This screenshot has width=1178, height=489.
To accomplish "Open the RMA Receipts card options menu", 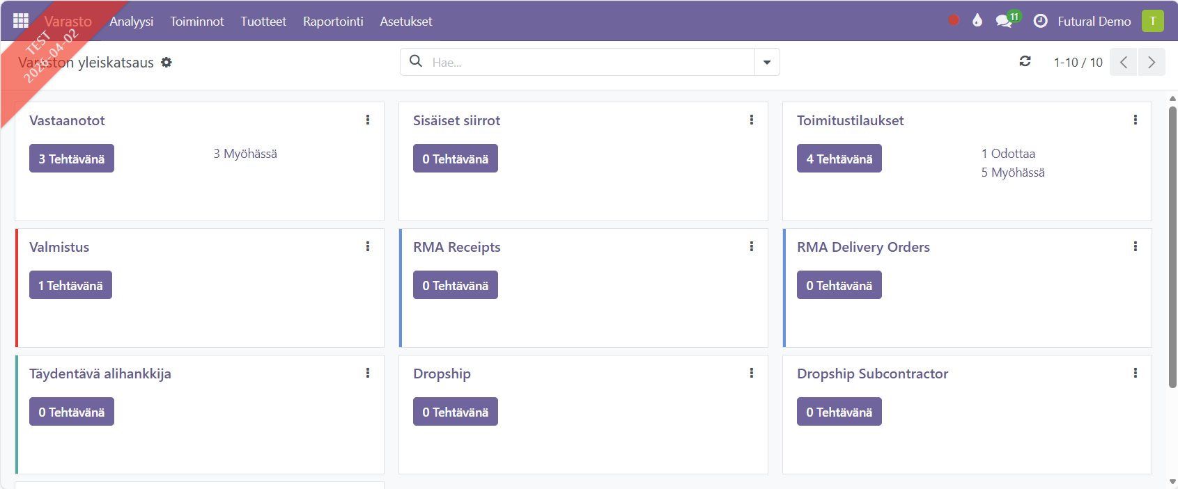I will coord(751,247).
